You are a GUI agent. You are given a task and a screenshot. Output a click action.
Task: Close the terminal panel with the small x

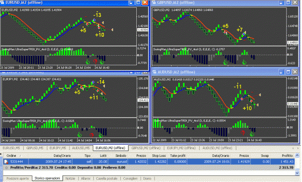[x=1, y=154]
